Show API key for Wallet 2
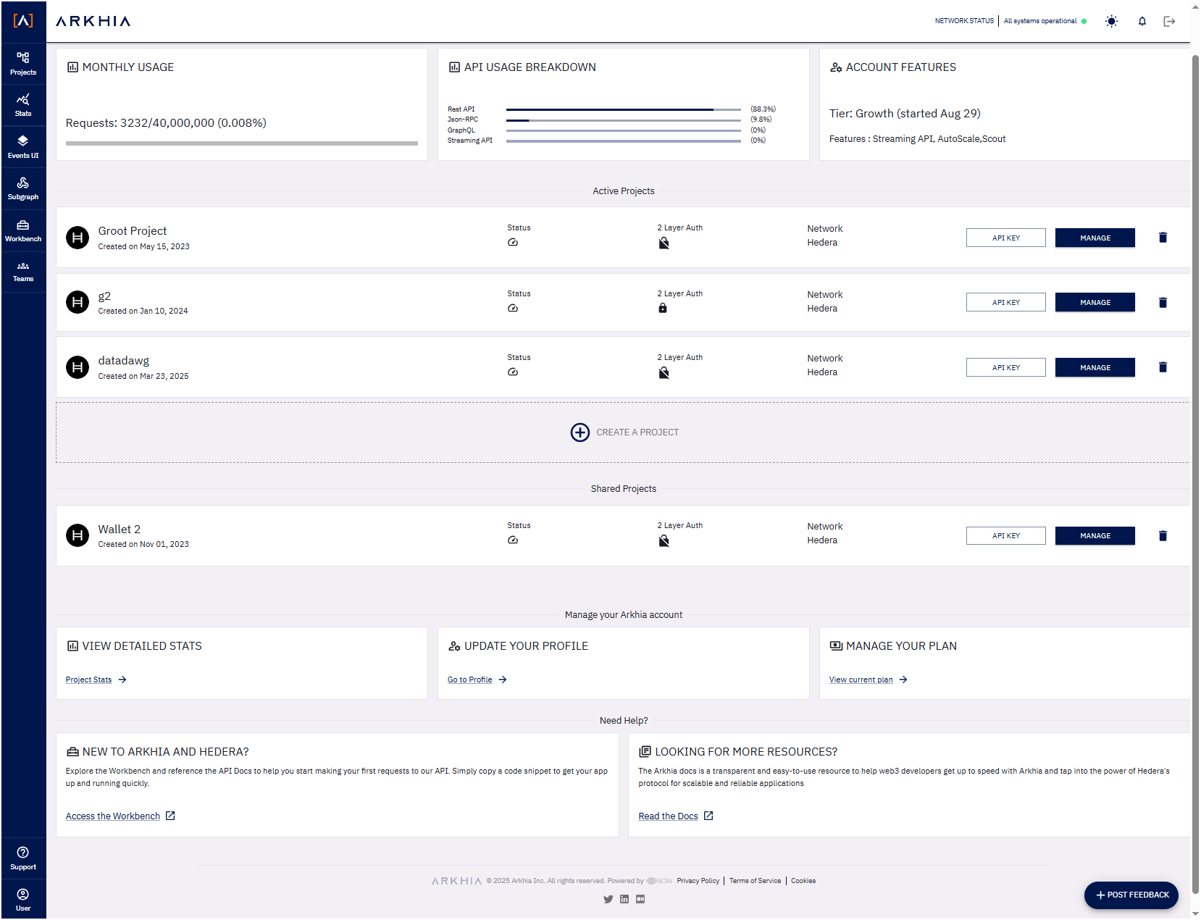 pos(1005,535)
